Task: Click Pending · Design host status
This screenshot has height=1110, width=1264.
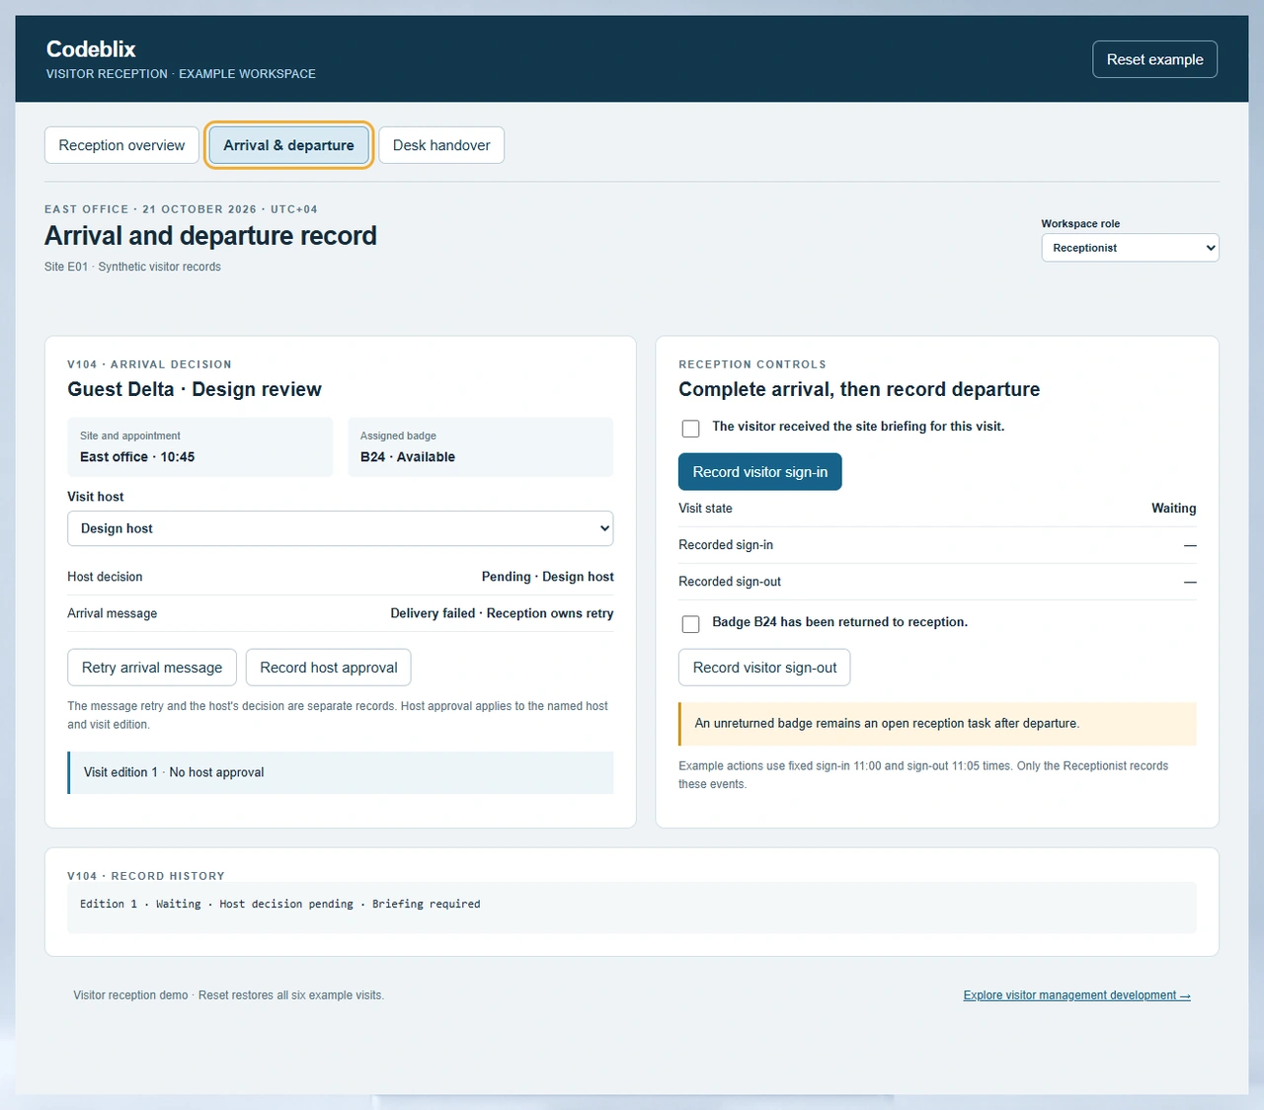Action: pos(548,577)
